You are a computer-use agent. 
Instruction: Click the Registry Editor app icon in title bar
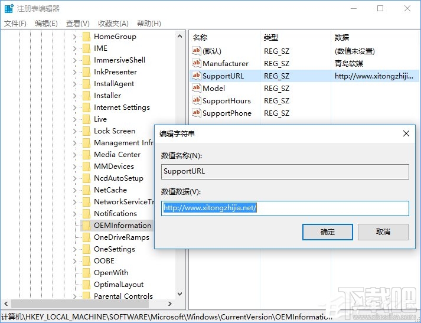click(x=9, y=9)
